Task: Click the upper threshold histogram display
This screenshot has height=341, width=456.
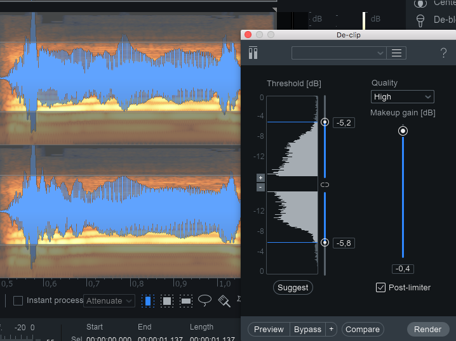Action: pyautogui.click(x=292, y=136)
